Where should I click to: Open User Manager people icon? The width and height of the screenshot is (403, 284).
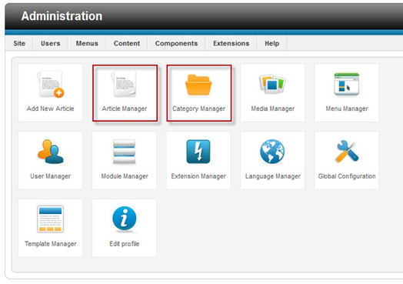point(51,152)
